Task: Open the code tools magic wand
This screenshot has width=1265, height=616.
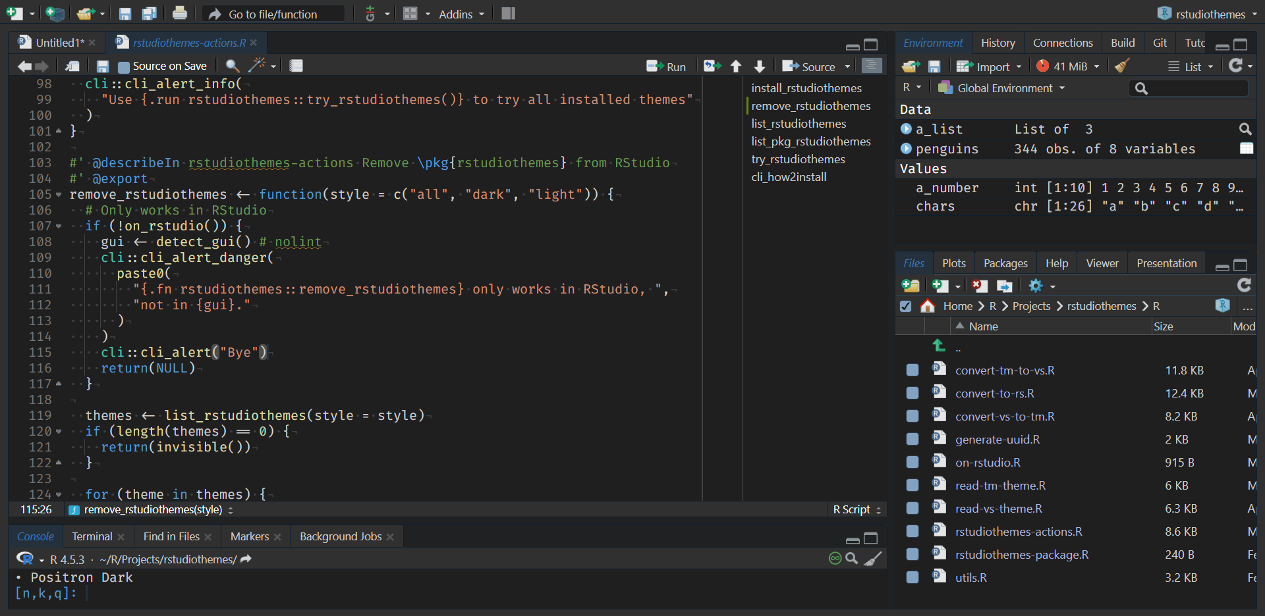Action: tap(257, 66)
